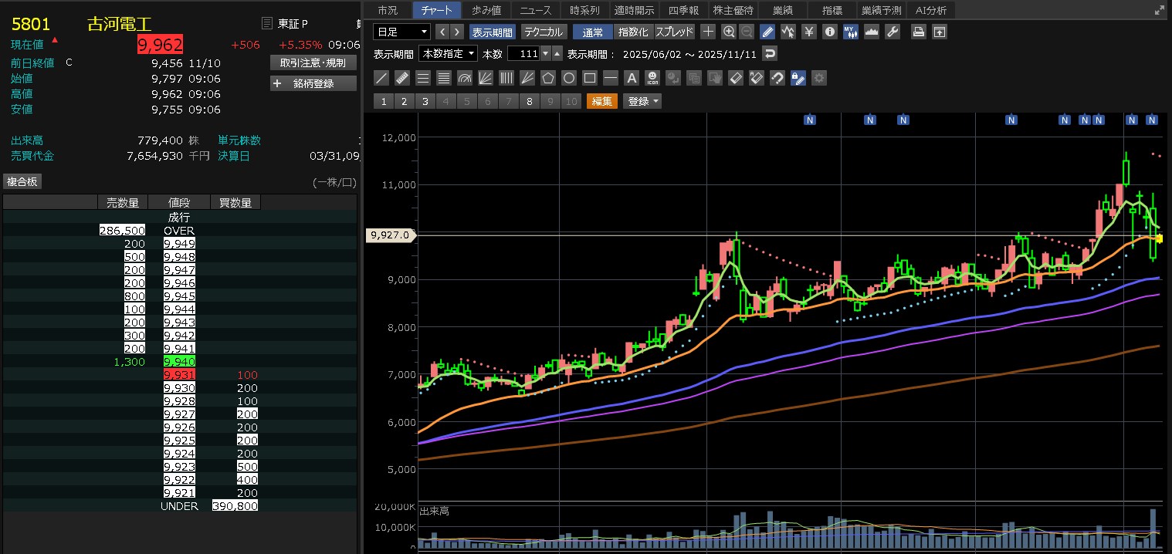The width and height of the screenshot is (1172, 554).
Task: Open chart settings wrench icon
Action: coord(892,32)
